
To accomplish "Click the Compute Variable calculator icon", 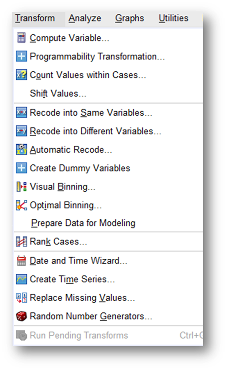I will [x=21, y=38].
